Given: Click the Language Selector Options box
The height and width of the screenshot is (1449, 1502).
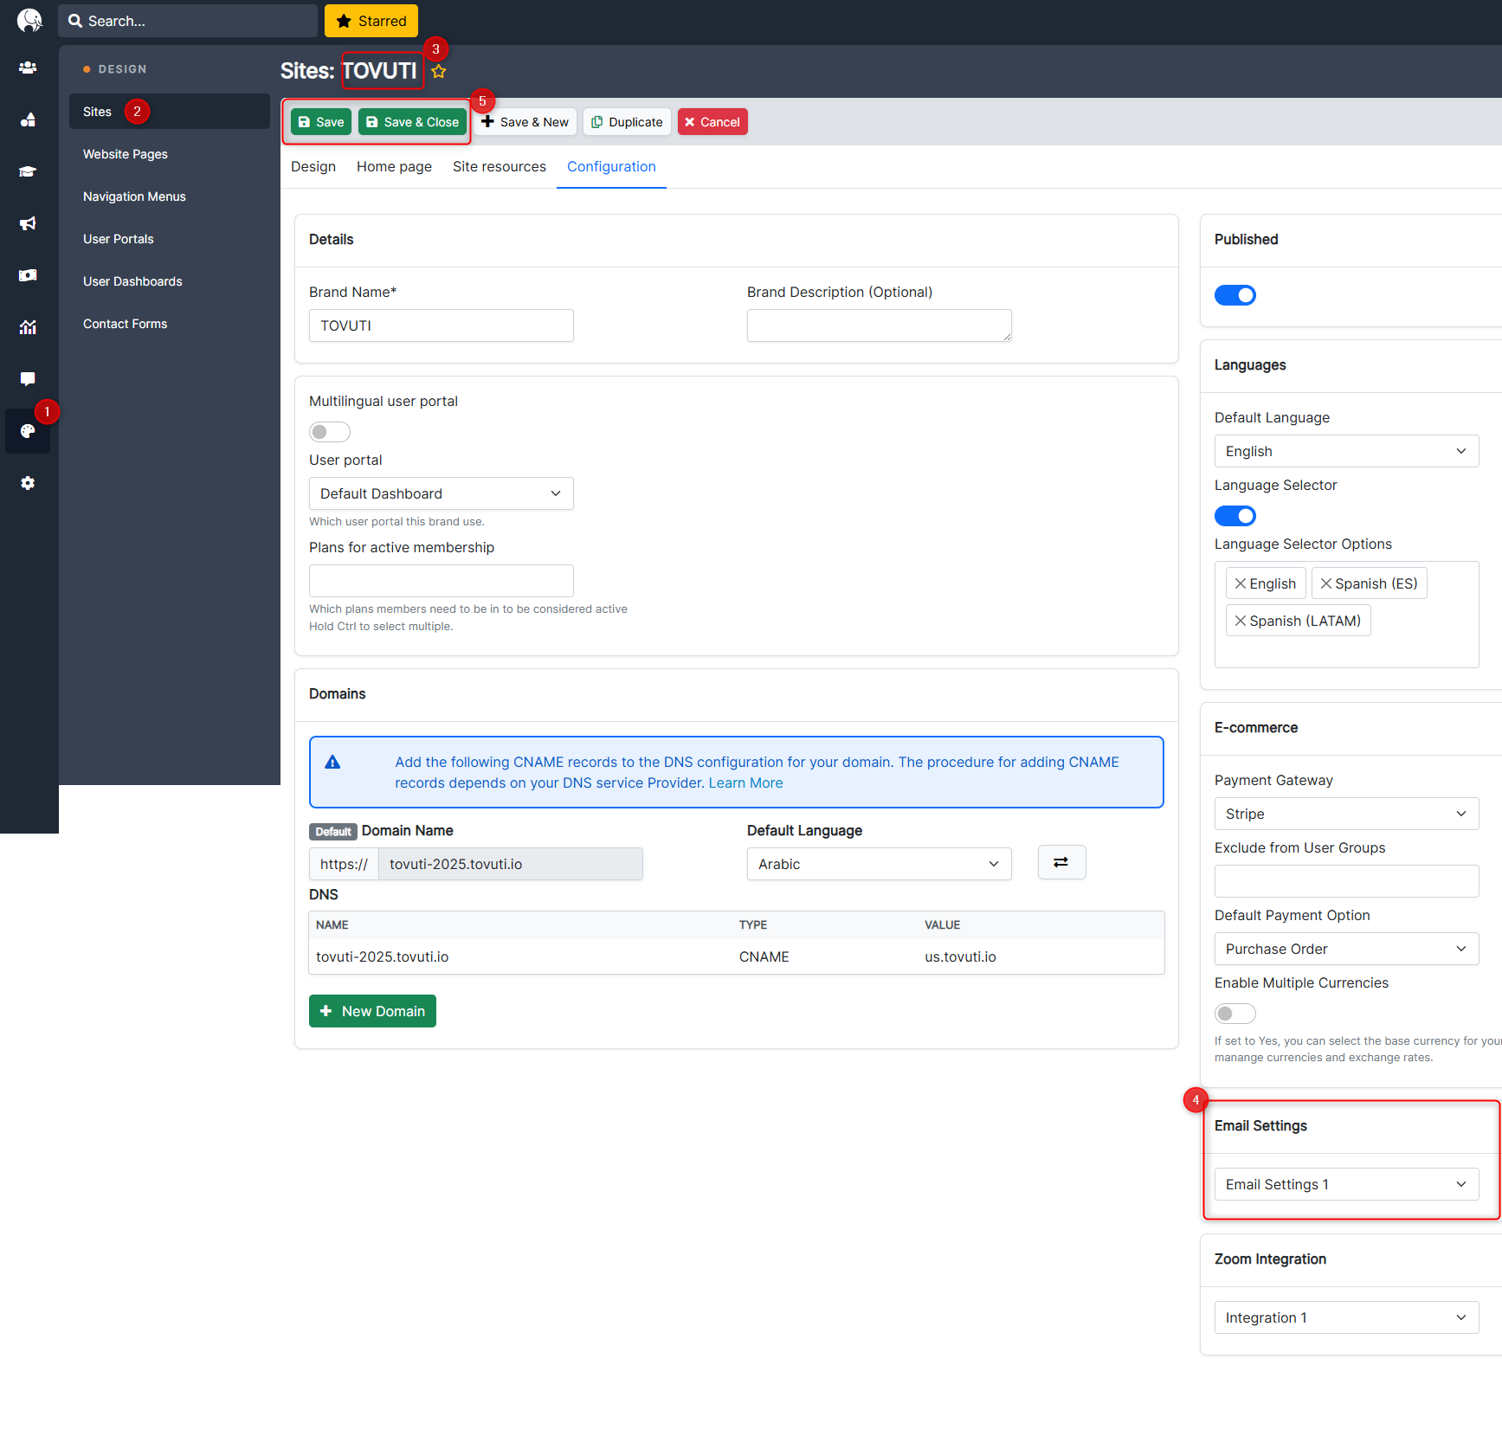Looking at the screenshot, I should coord(1346,614).
